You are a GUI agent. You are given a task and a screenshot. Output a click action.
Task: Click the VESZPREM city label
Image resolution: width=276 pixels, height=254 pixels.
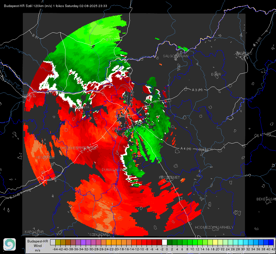pyautogui.click(x=45, y=157)
